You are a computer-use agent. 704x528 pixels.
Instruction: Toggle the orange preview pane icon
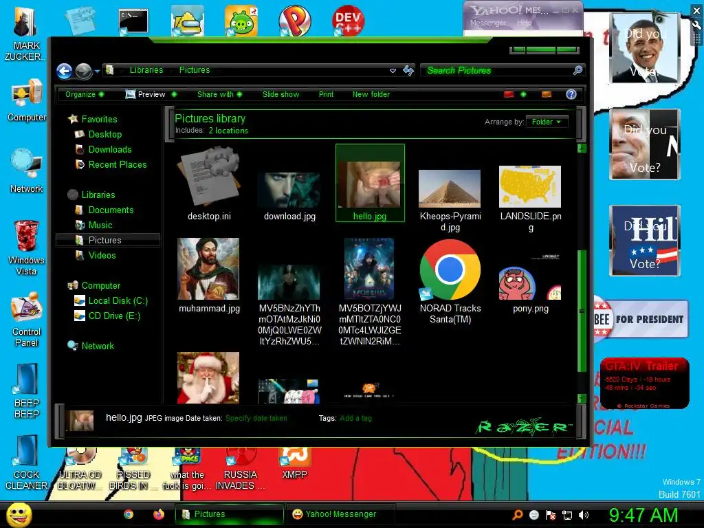(547, 94)
